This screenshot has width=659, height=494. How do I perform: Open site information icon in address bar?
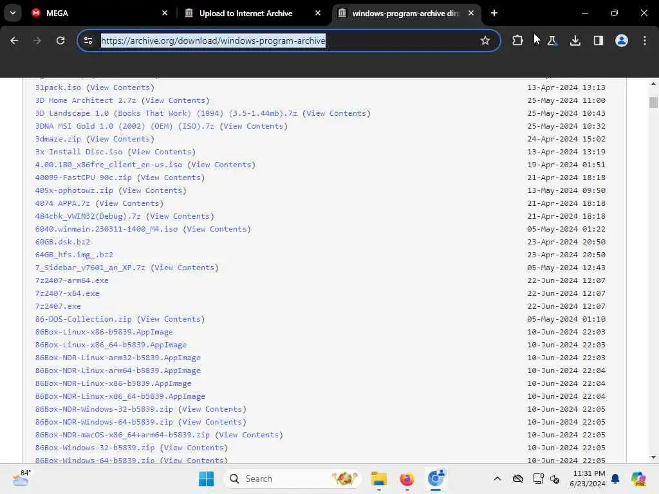88,41
